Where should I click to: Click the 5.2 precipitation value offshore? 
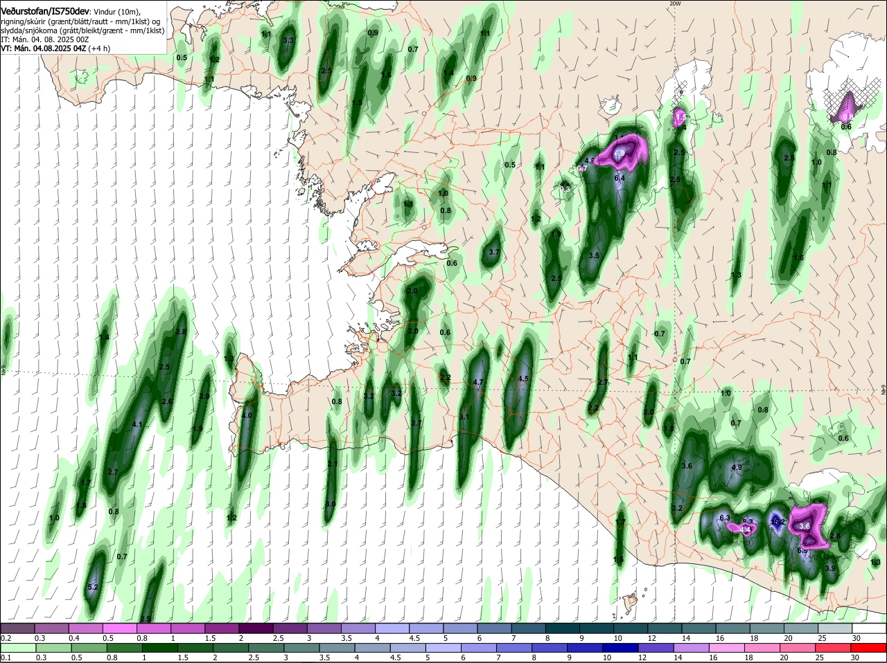pyautogui.click(x=94, y=587)
